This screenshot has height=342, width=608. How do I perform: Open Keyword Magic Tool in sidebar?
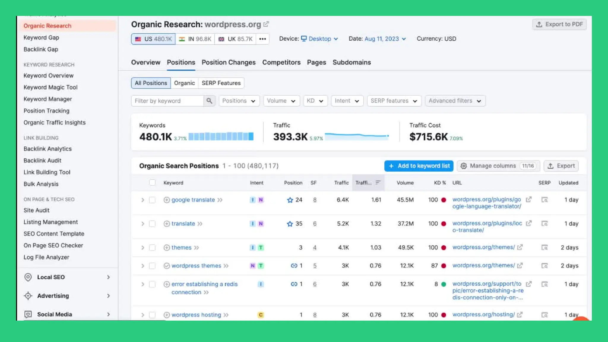coord(50,87)
